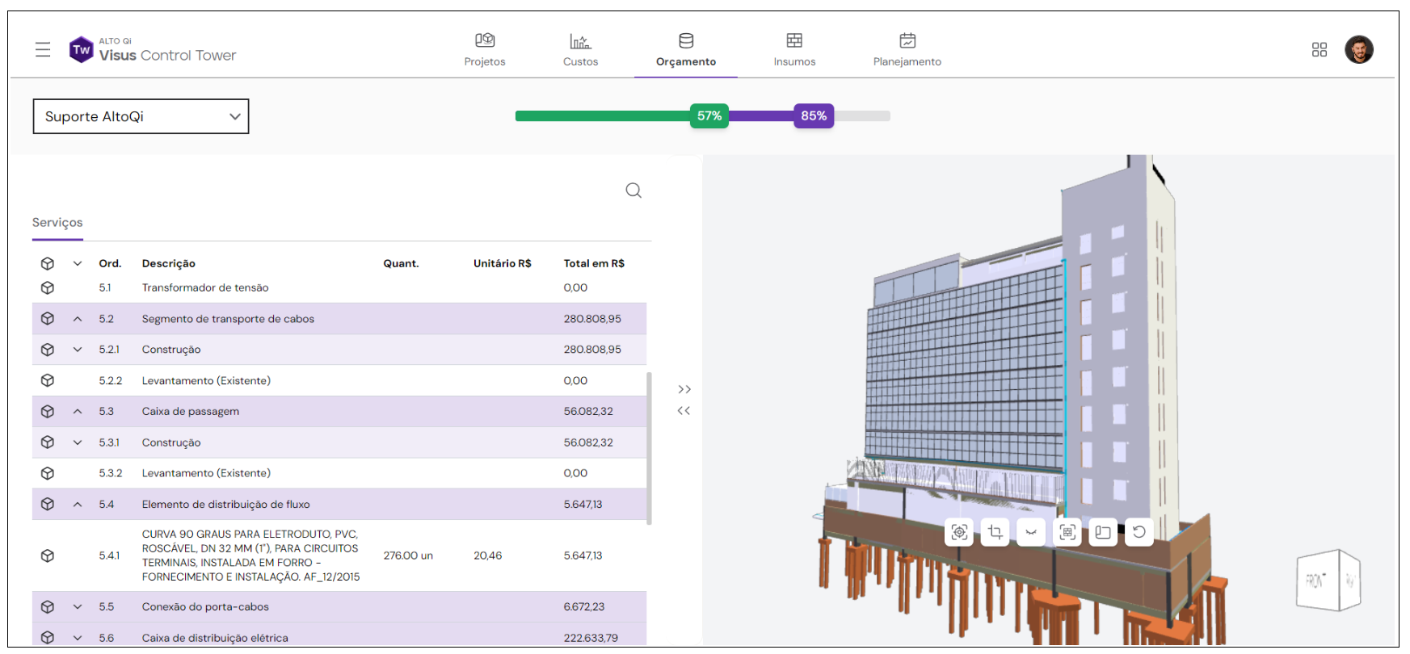Open the Suporte AltoQi project dropdown

[141, 116]
